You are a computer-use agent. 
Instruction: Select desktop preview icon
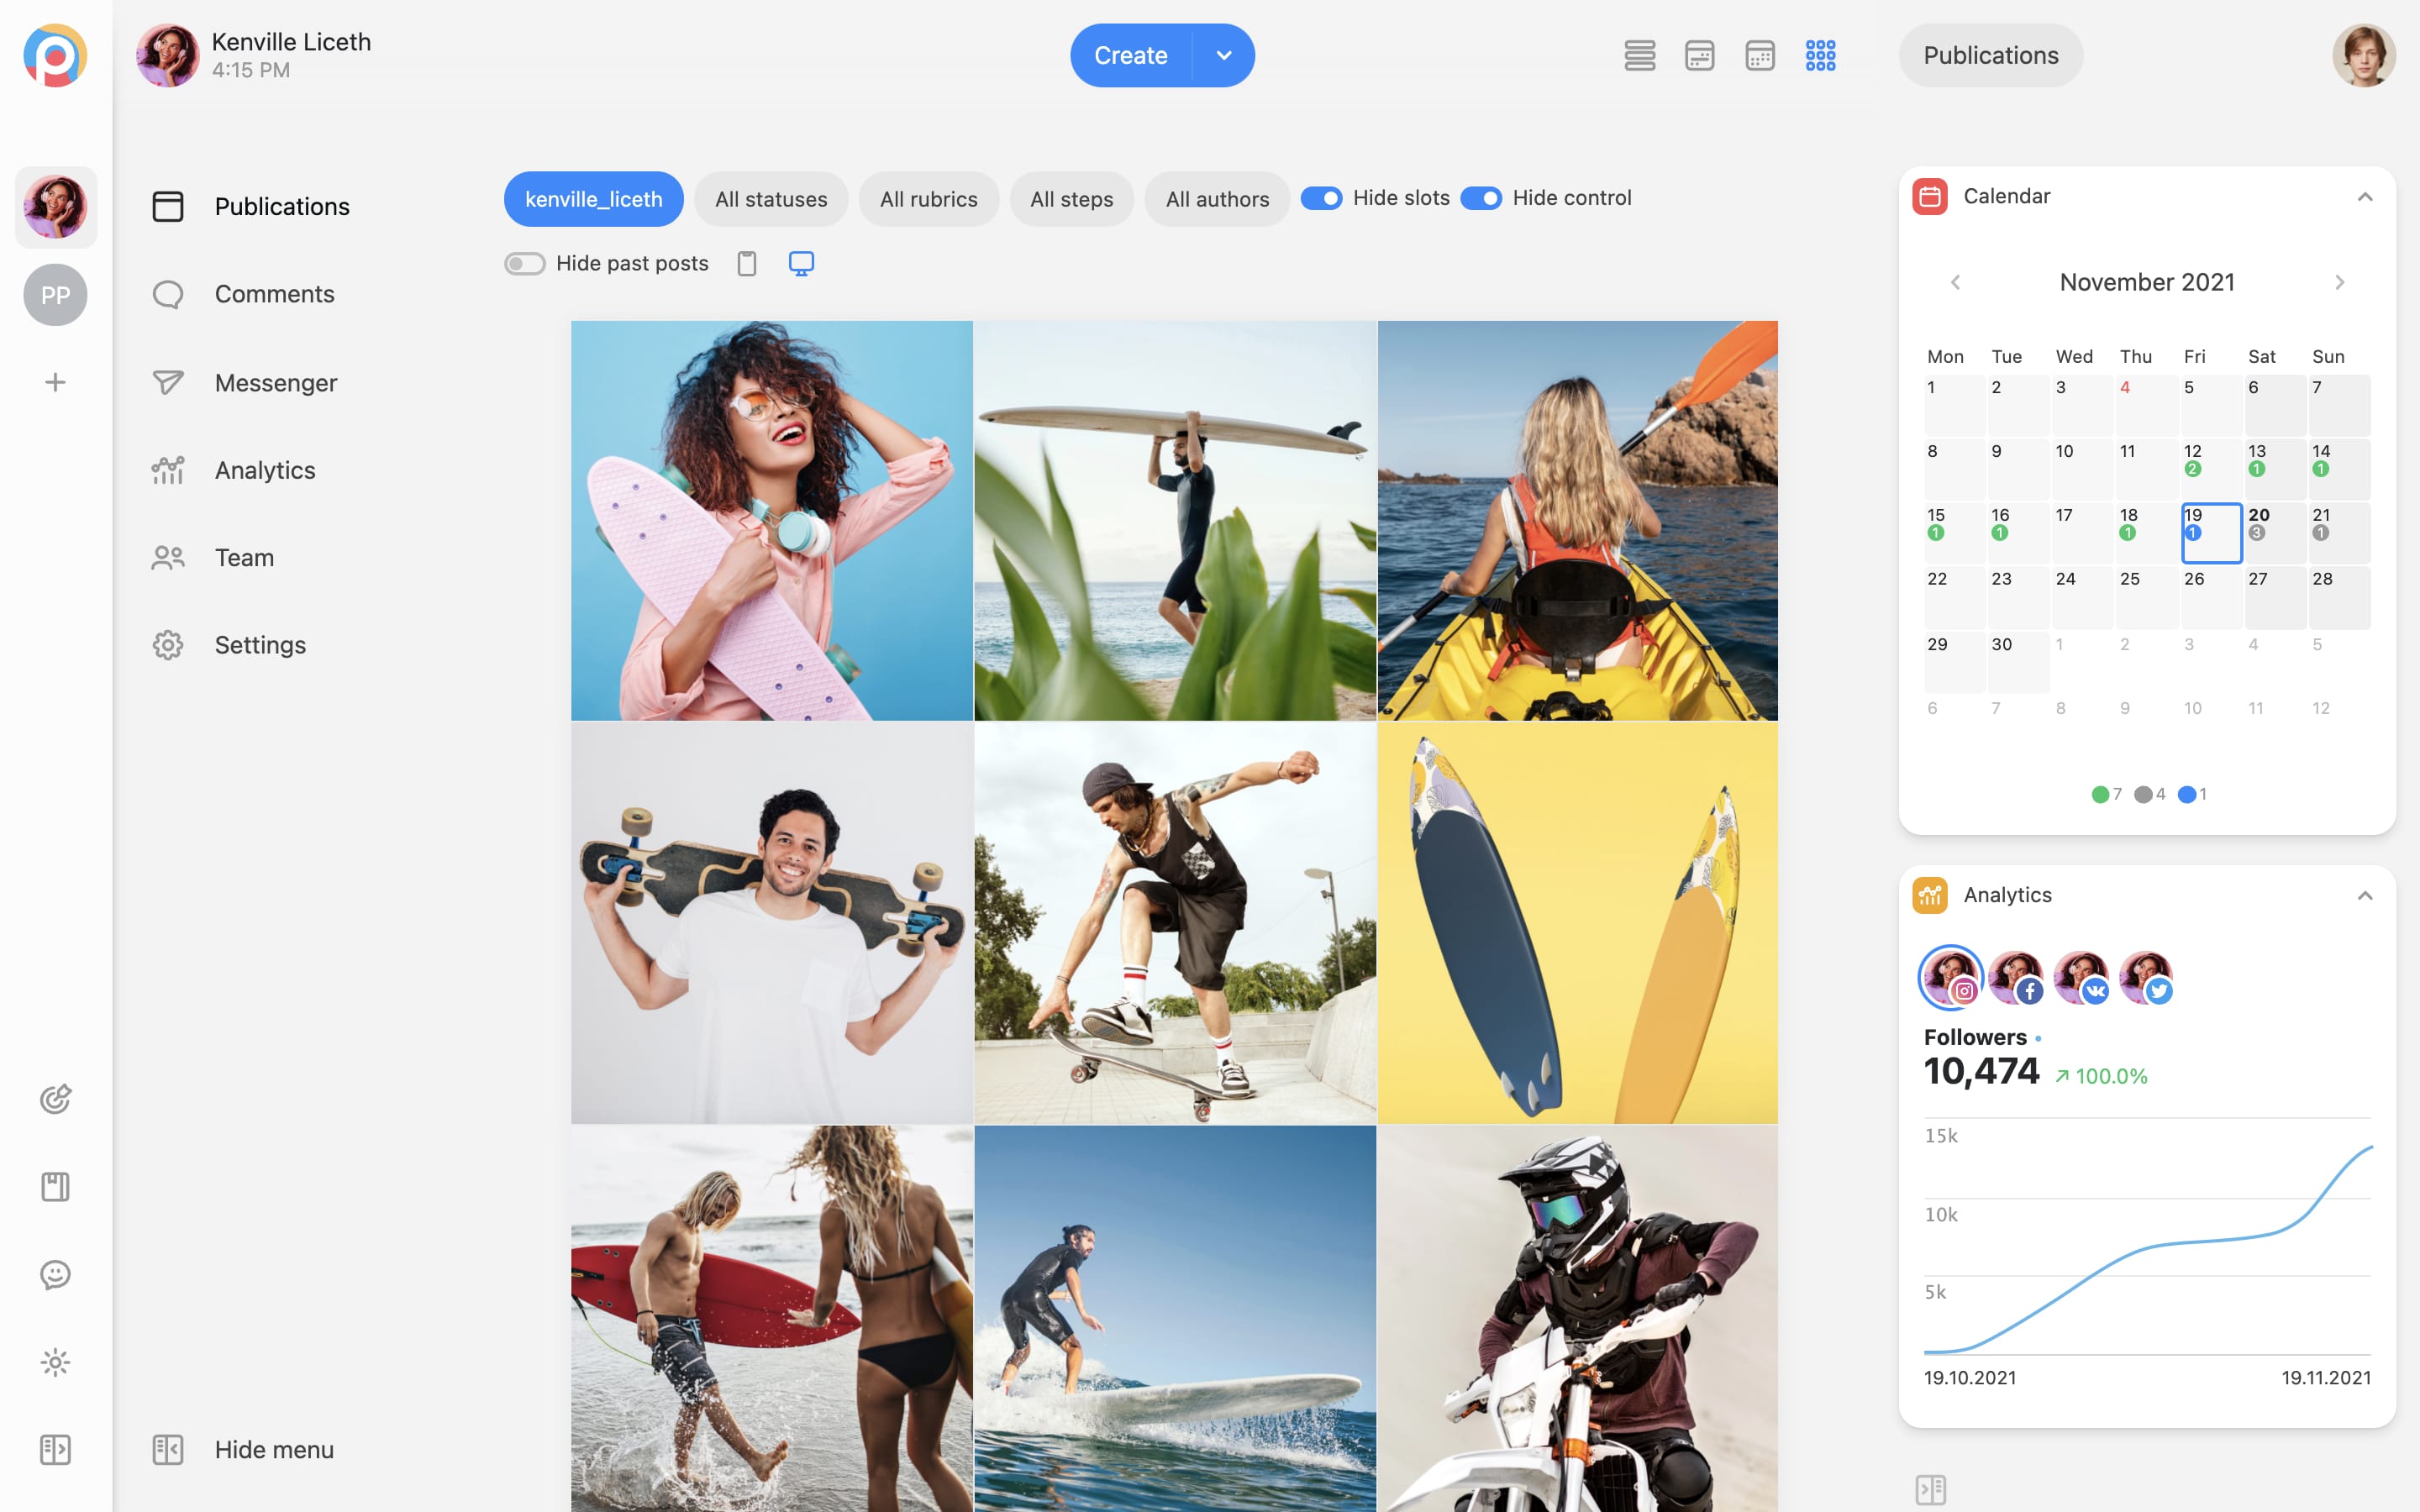pyautogui.click(x=801, y=263)
